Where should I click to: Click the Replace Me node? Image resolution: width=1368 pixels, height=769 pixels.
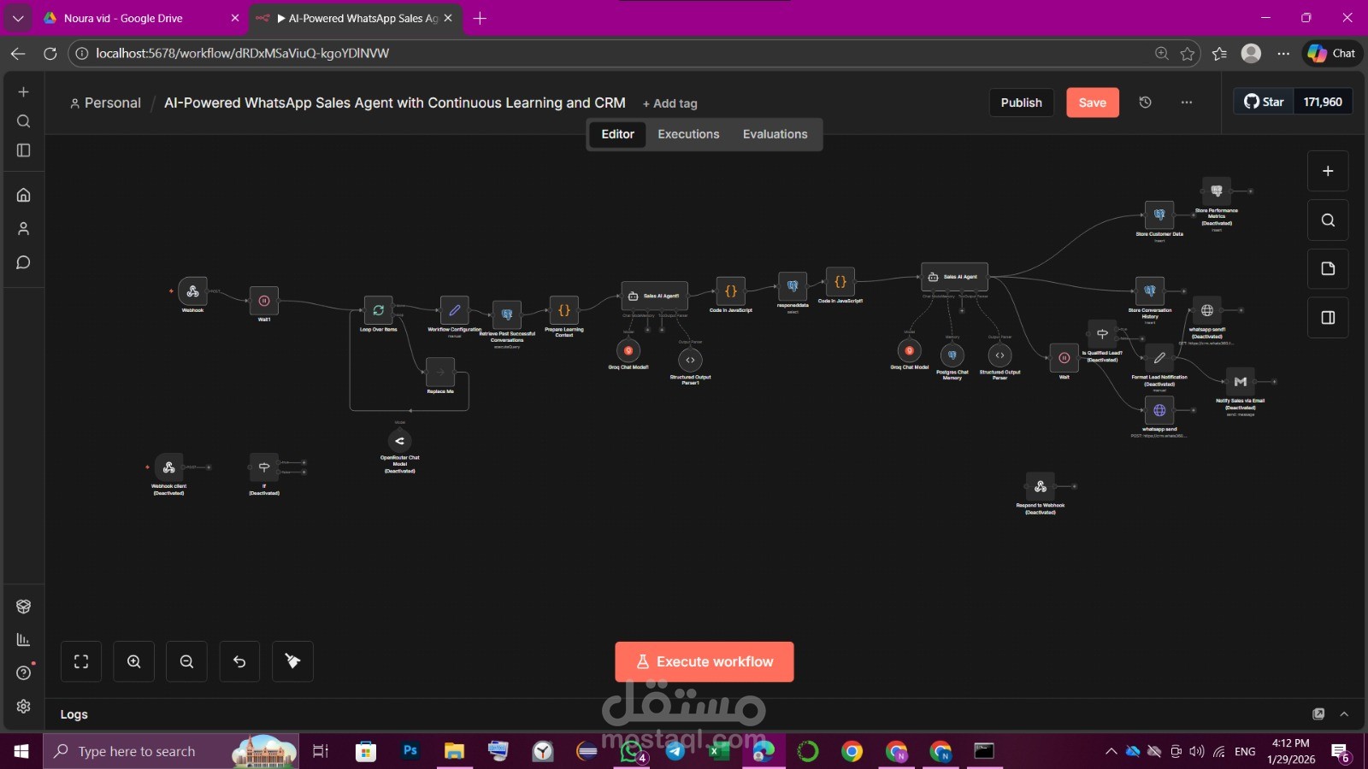pos(440,372)
